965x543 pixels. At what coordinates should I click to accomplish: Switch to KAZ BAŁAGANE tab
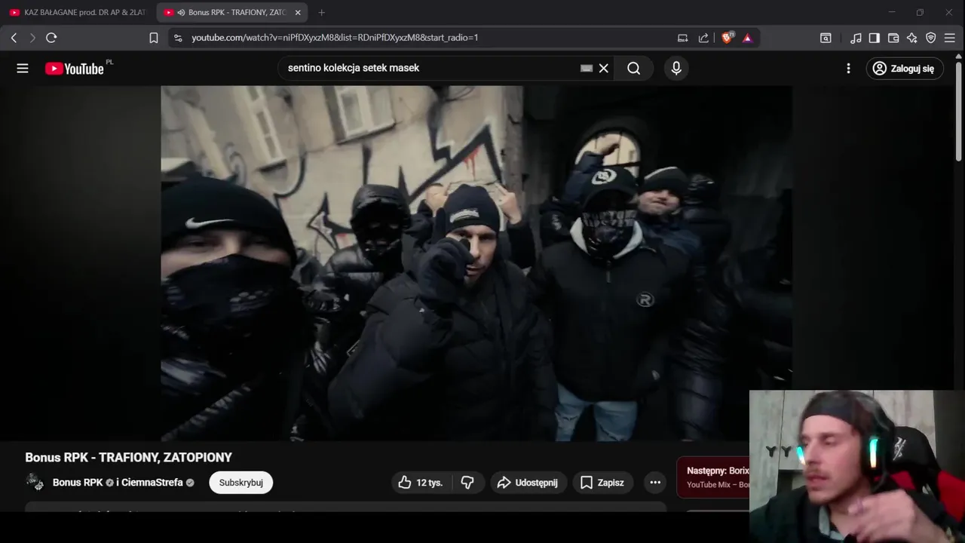78,12
